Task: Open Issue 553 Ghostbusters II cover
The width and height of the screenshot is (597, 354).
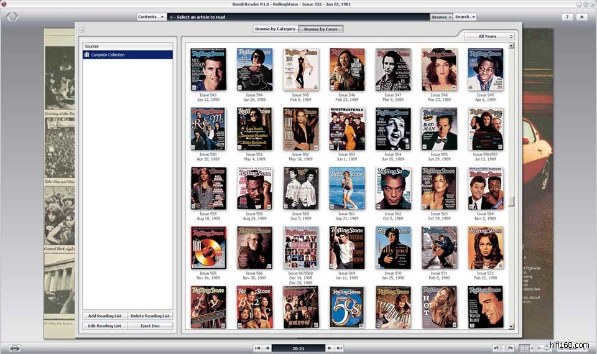Action: pos(346,129)
